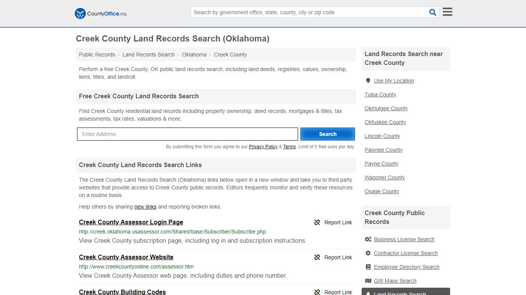Open Public Records breadcrumb

[97, 55]
